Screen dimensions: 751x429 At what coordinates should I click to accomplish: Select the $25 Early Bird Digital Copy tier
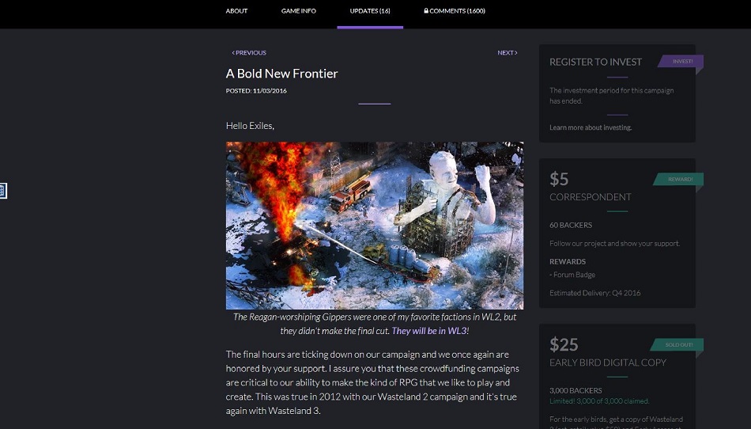click(617, 376)
